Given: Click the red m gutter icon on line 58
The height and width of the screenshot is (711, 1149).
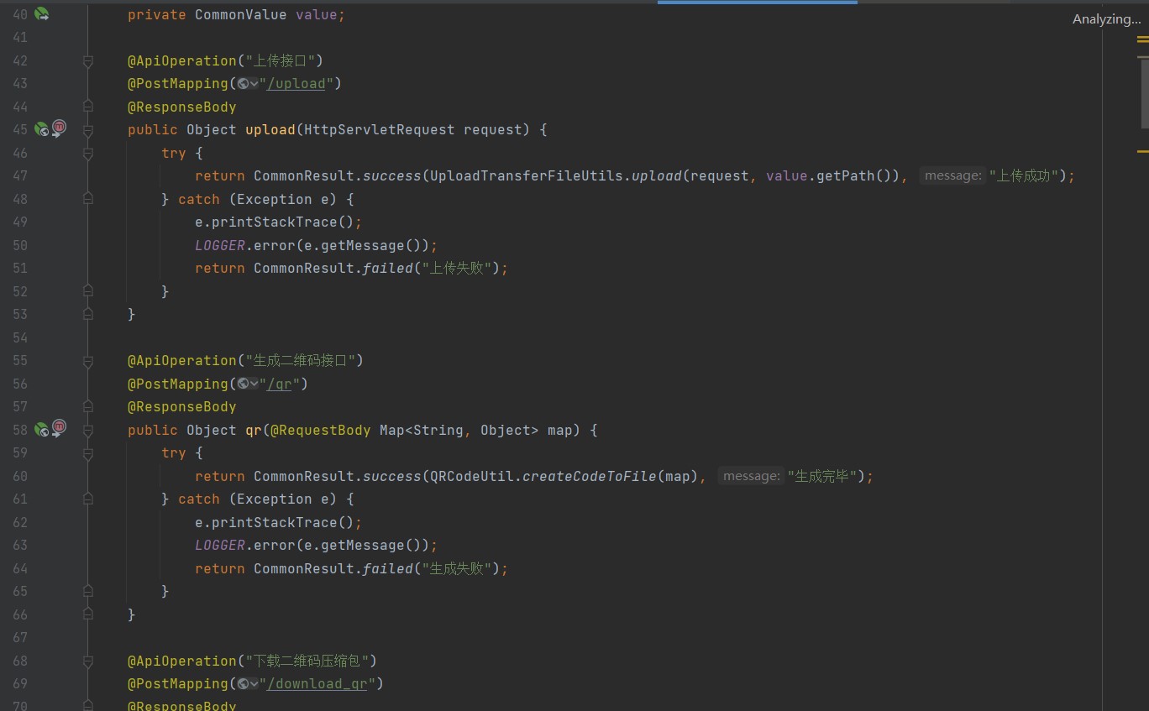Looking at the screenshot, I should point(59,429).
